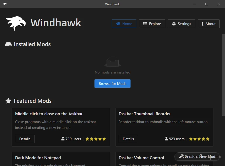This screenshot has width=225, height=166.
Task: Click the small Windhawk icon in title bar
Action: point(5,4)
